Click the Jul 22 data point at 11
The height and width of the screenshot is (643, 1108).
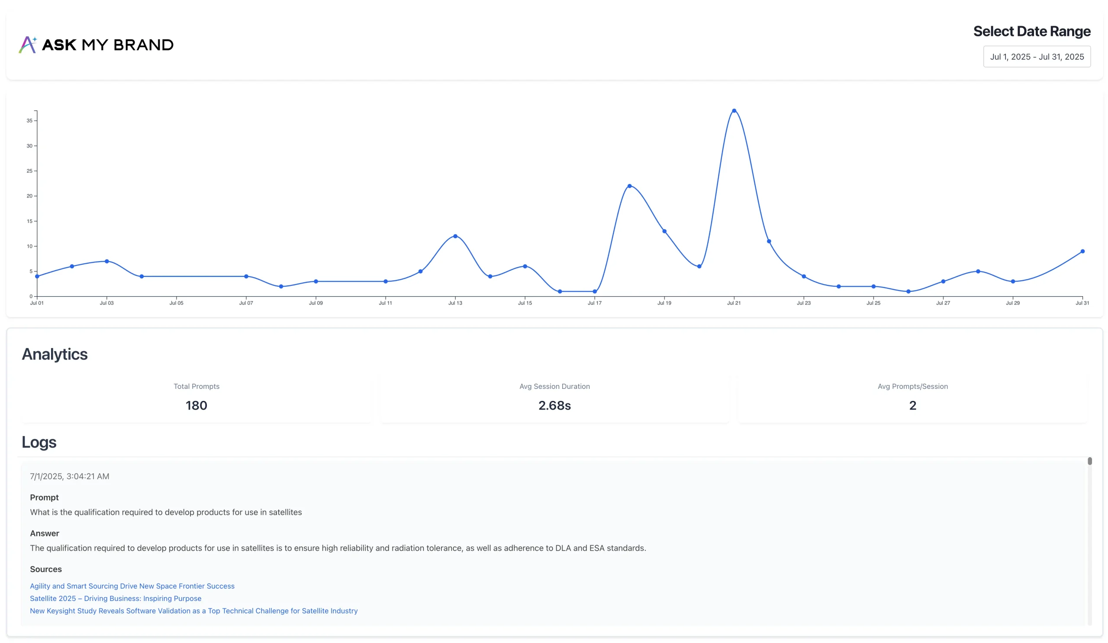coord(769,242)
